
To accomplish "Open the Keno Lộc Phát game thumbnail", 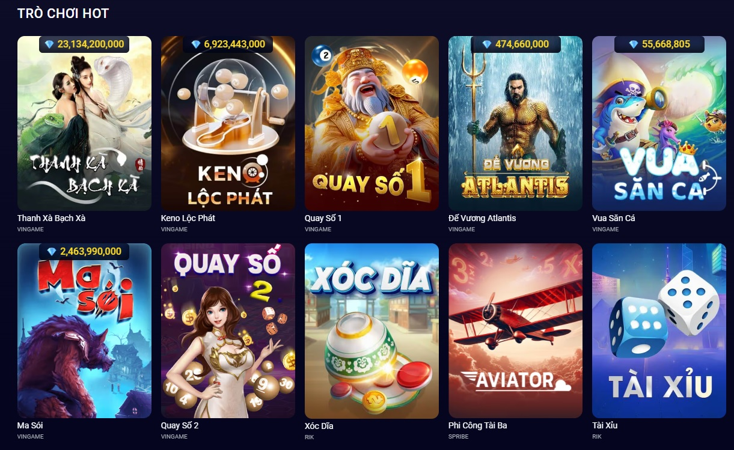I will point(228,123).
